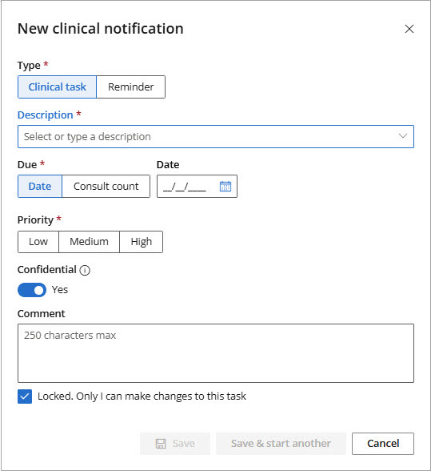Click the Save disk icon
The image size is (431, 471).
pyautogui.click(x=161, y=444)
